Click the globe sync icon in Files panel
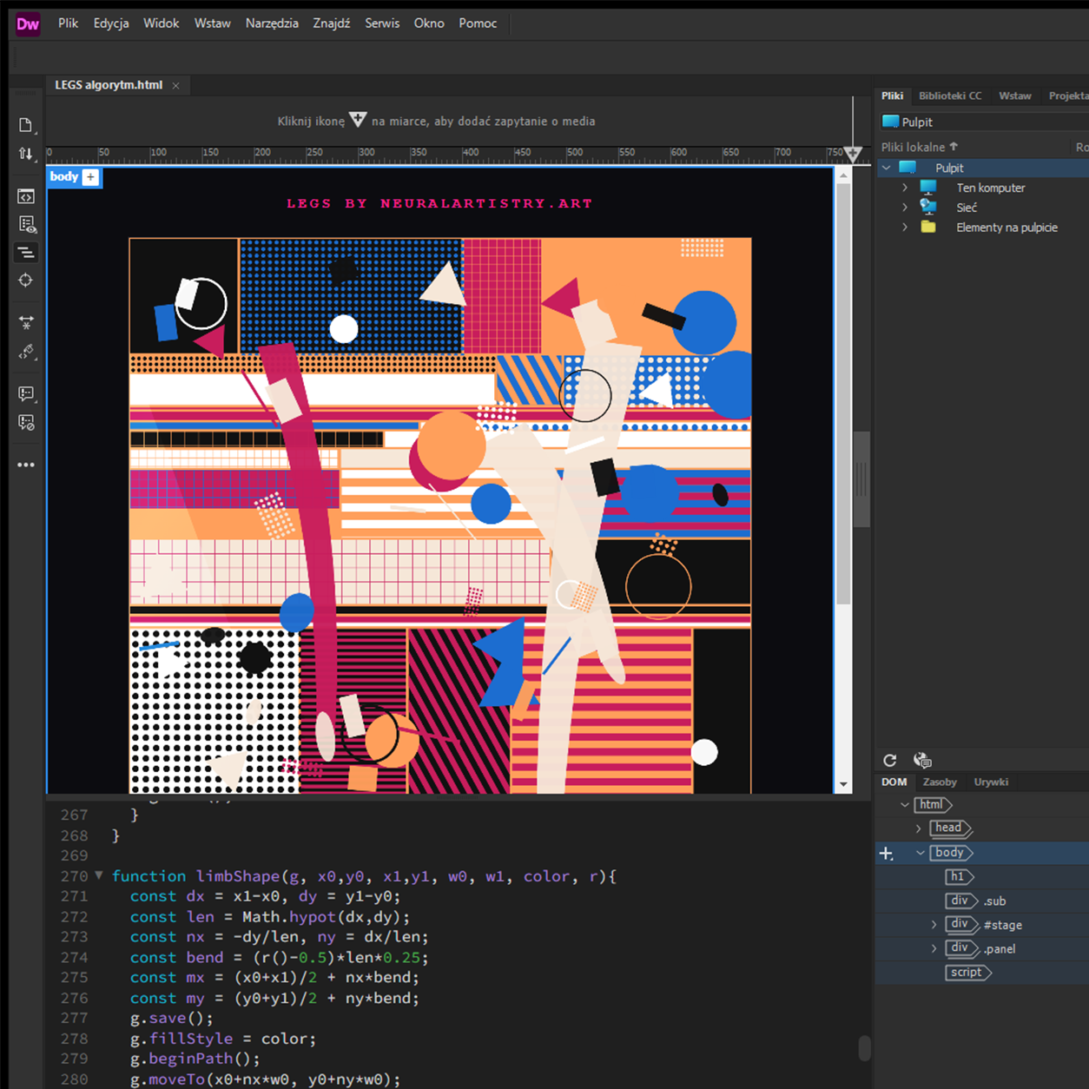This screenshot has width=1089, height=1089. (922, 761)
